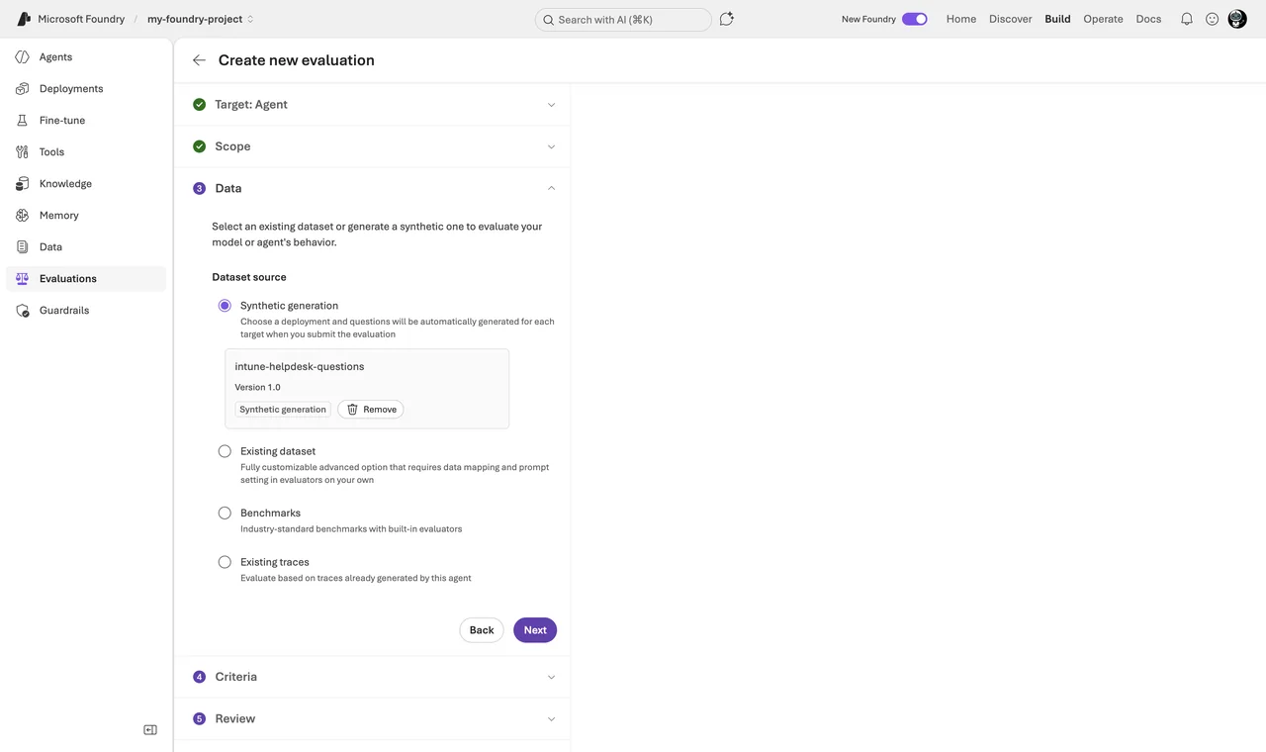The image size is (1266, 752).
Task: Select the Synthetic generation radio button
Action: [225, 306]
